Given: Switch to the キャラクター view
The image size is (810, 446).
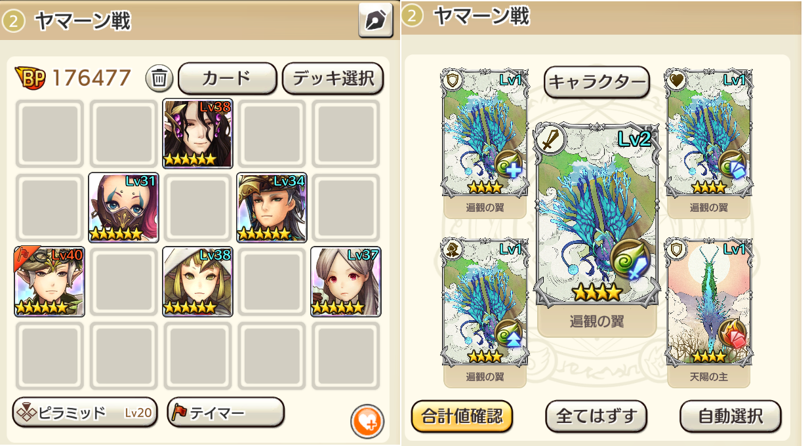Looking at the screenshot, I should pos(597,82).
